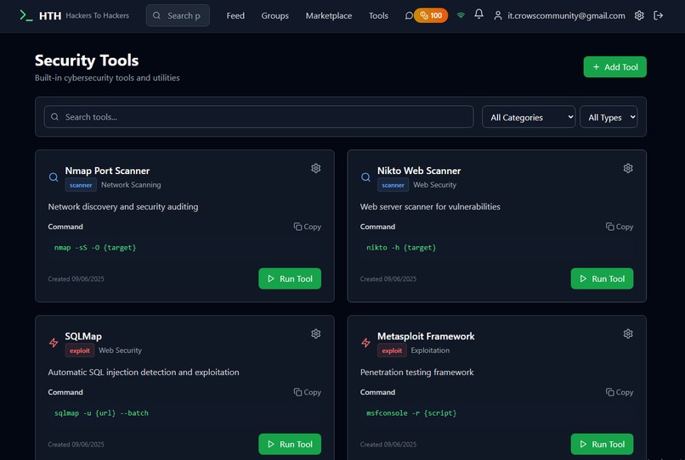The image size is (685, 460).
Task: Open Metasploit Framework settings gear
Action: (628, 334)
